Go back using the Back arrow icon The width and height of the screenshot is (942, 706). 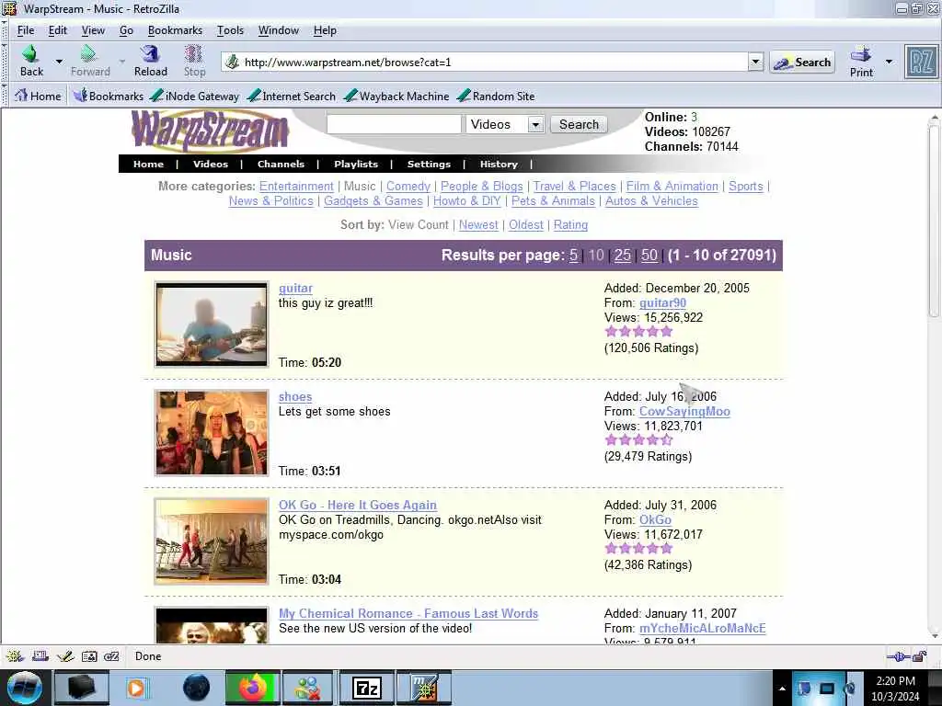[30, 54]
